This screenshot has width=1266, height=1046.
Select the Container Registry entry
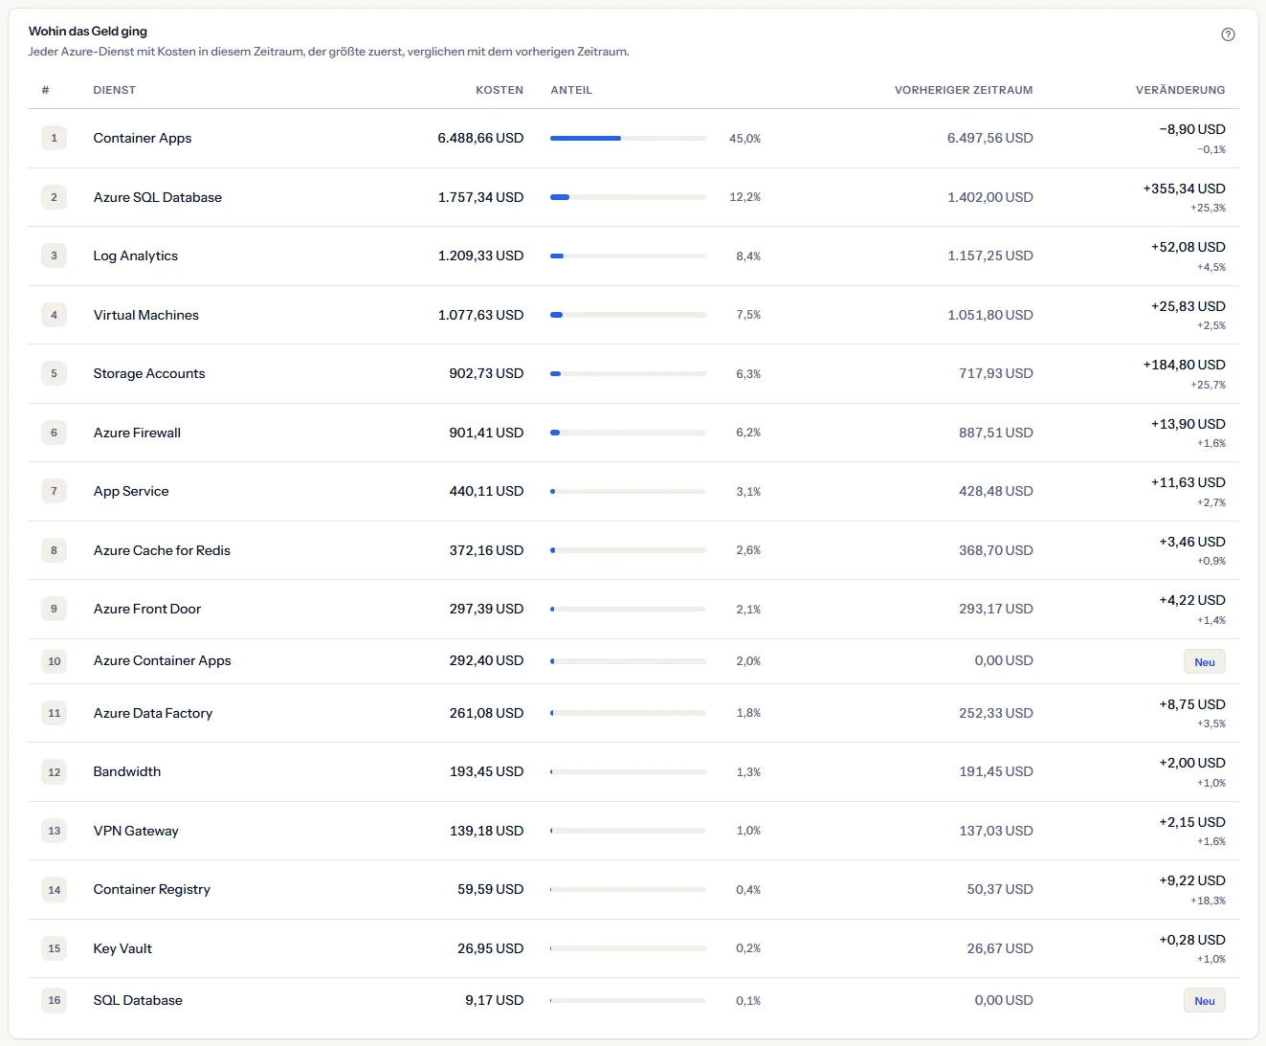coord(152,889)
